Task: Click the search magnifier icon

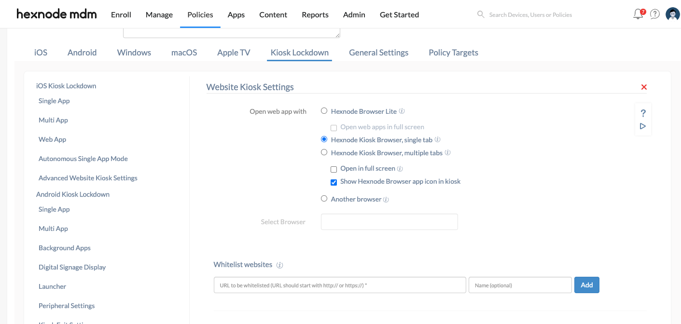Action: coord(480,14)
